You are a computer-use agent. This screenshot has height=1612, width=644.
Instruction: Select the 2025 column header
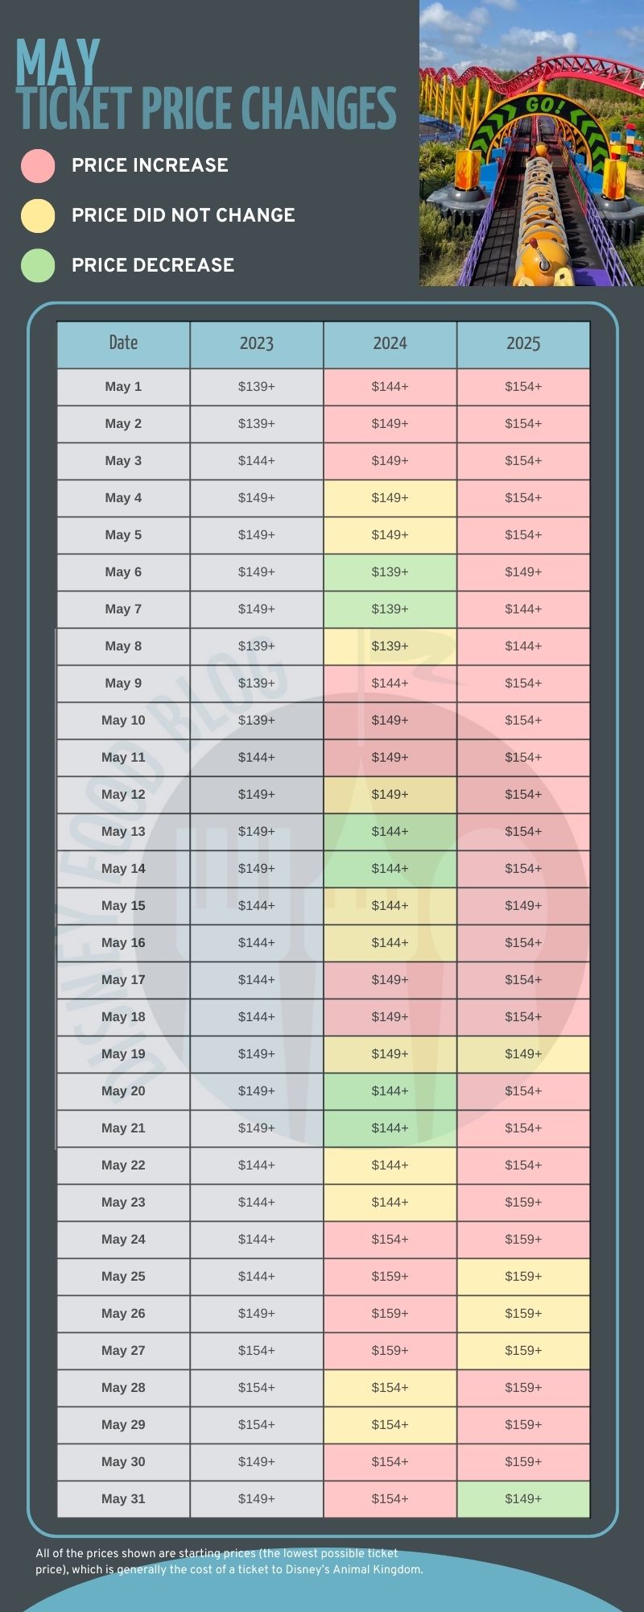tap(523, 344)
